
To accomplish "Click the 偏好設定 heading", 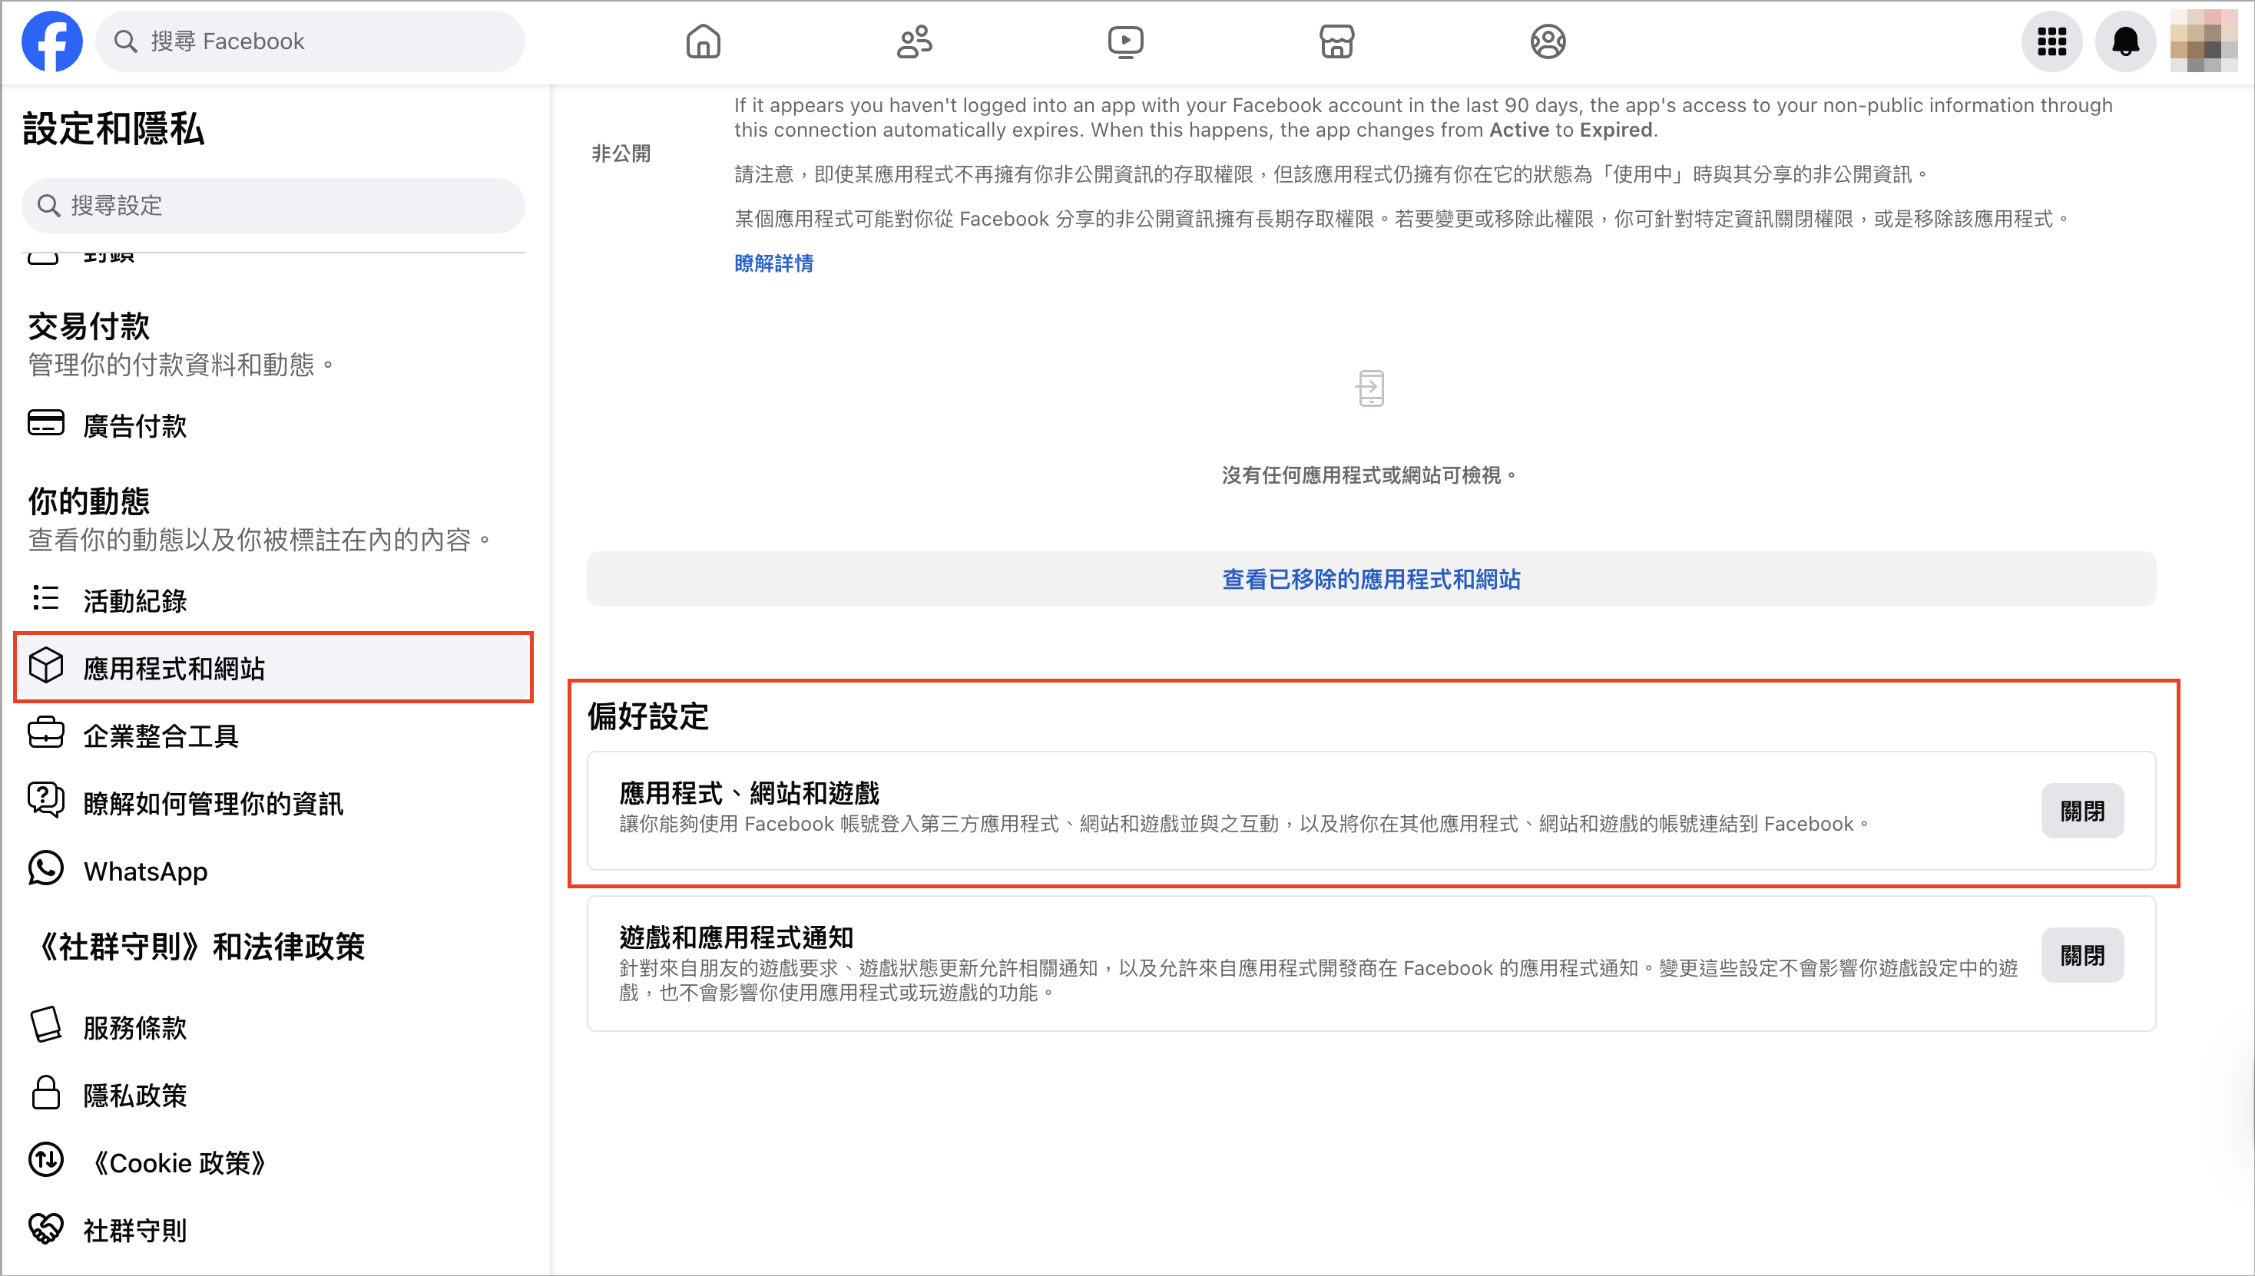I will [x=648, y=716].
